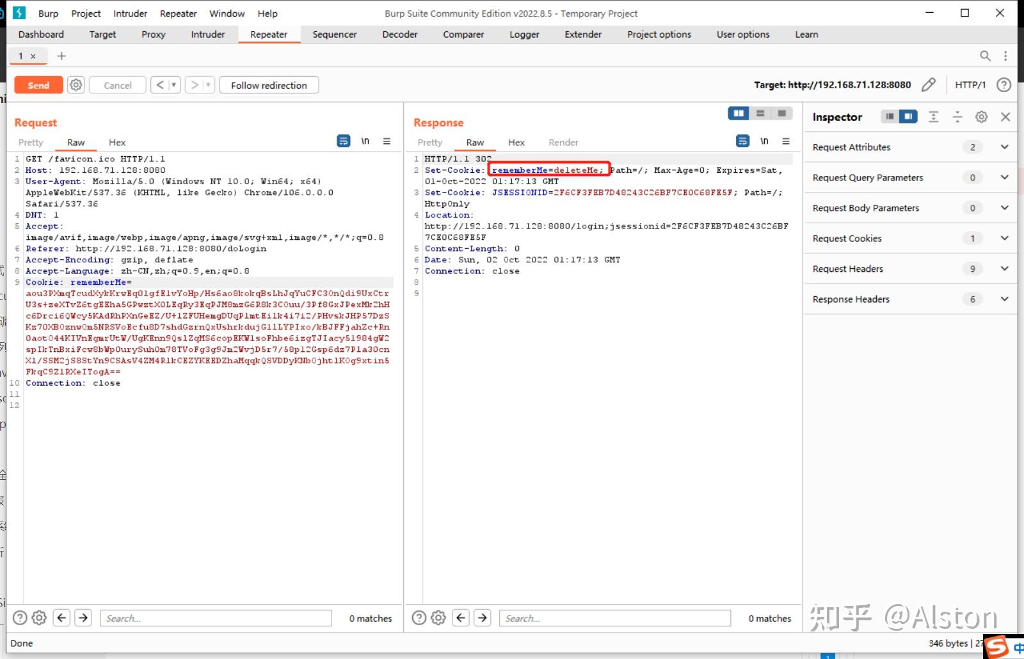Search in Repeater using magnifier icon
The width and height of the screenshot is (1024, 659).
(x=986, y=56)
